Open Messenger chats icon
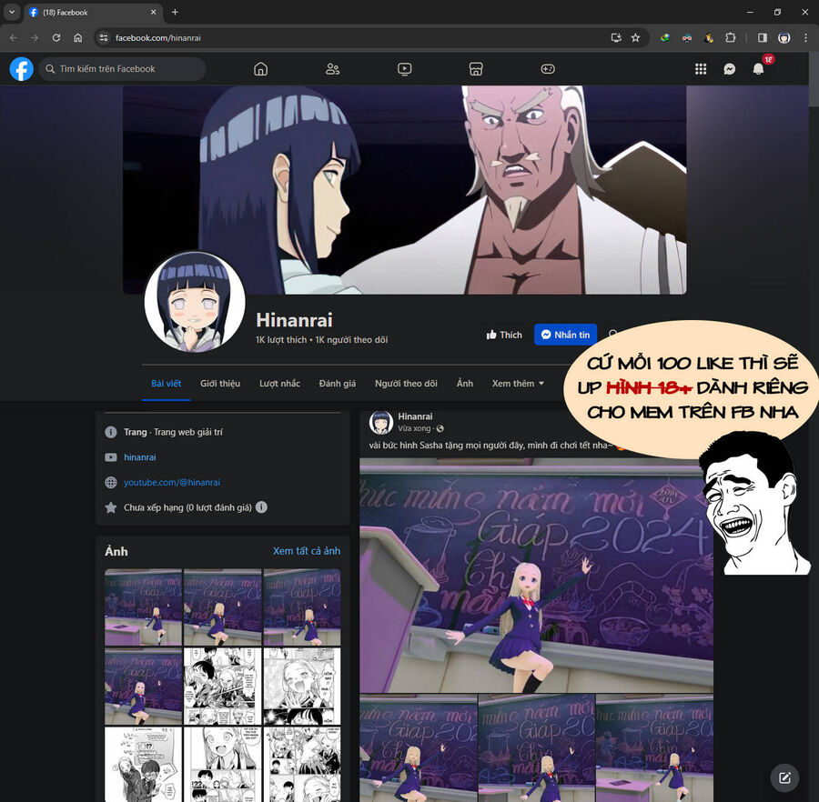The height and width of the screenshot is (802, 819). (729, 68)
